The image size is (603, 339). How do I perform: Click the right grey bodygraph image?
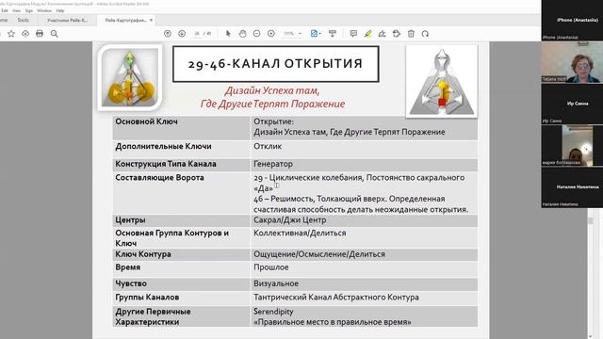[x=442, y=81]
